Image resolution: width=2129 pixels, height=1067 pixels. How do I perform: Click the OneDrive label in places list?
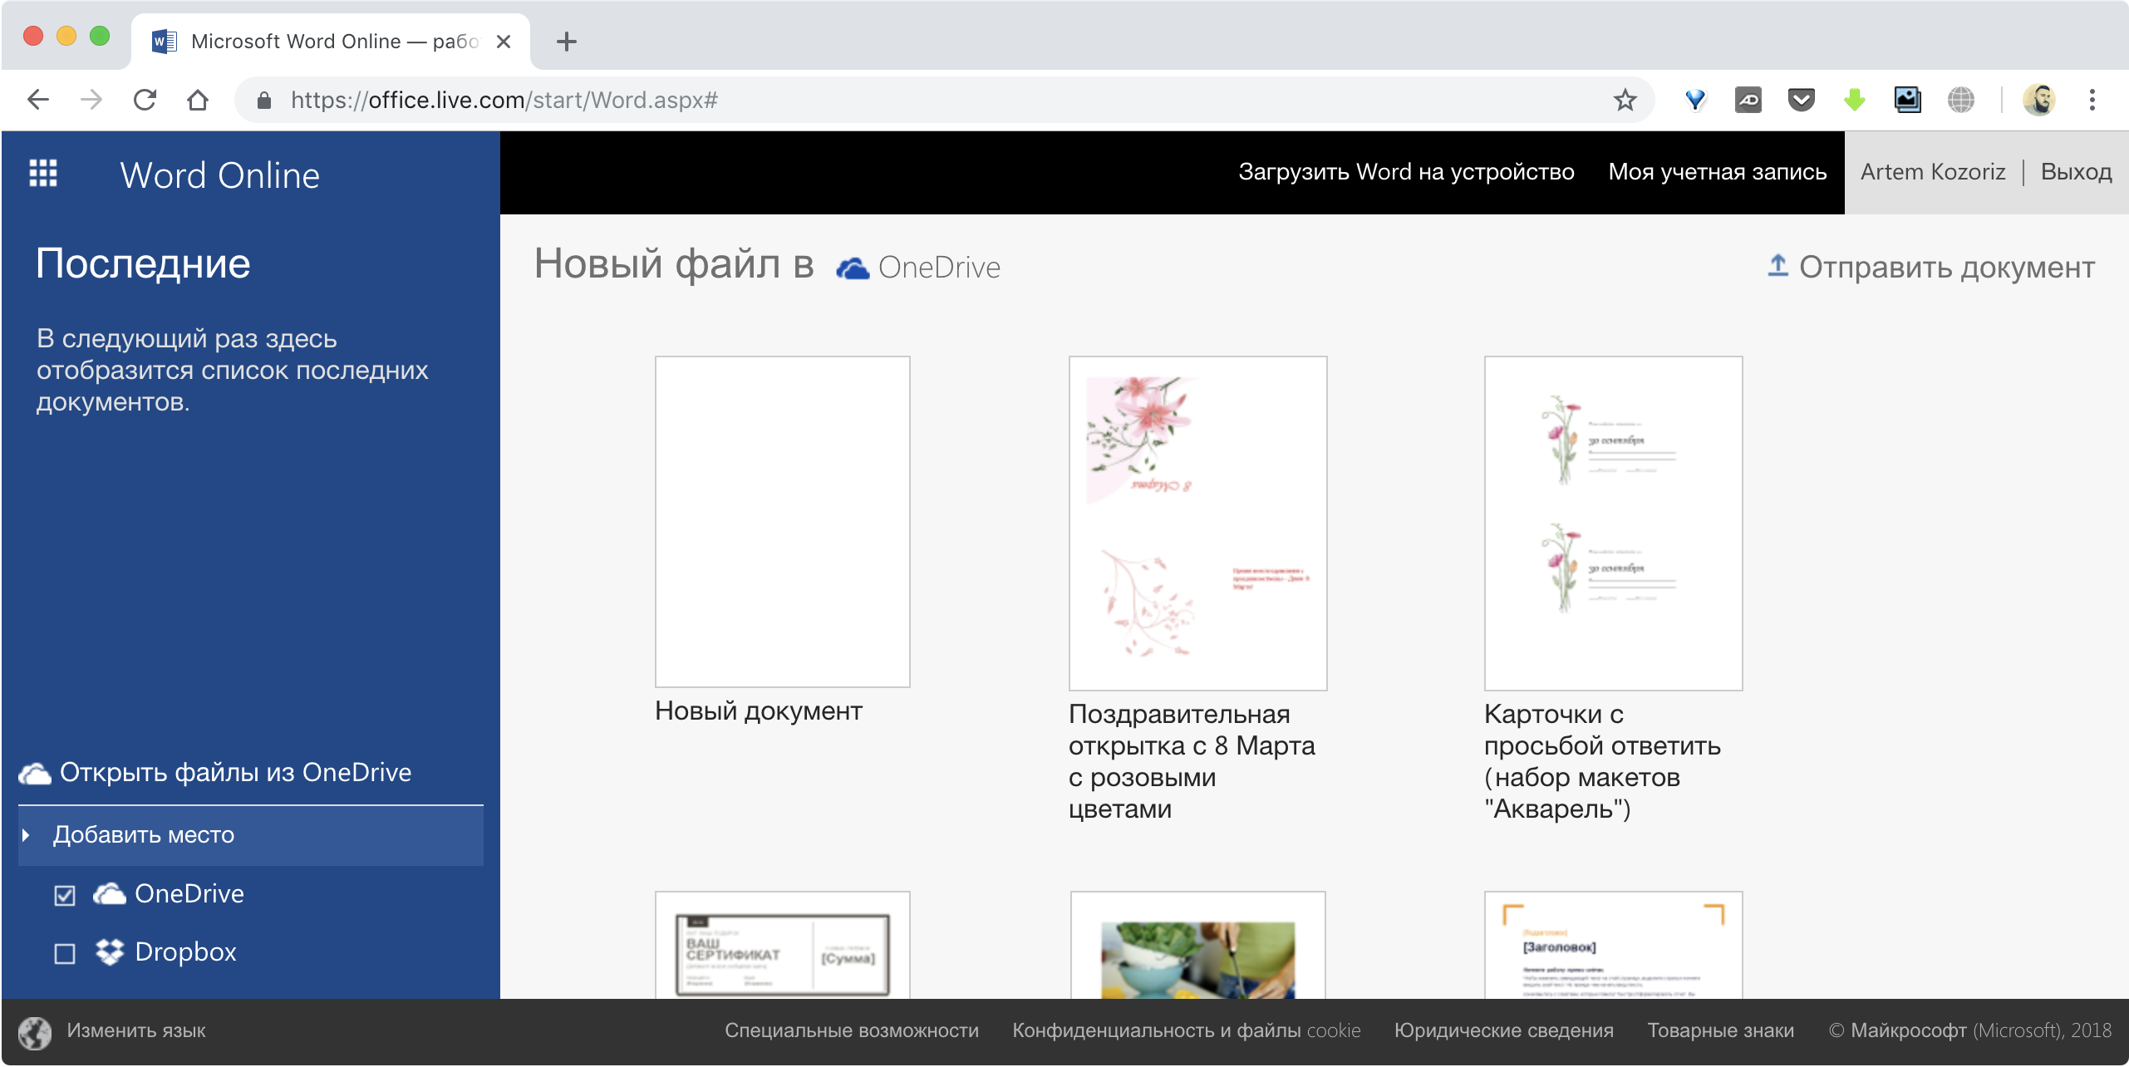click(x=189, y=894)
